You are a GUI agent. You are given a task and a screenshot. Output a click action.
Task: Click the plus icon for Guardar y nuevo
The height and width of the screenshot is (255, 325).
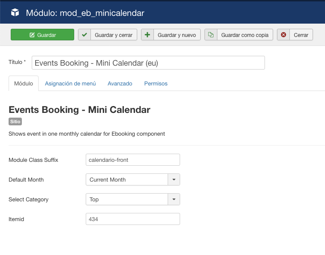pyautogui.click(x=147, y=35)
